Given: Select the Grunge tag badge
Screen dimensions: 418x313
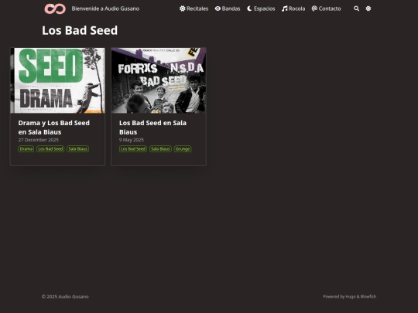Looking at the screenshot, I should click(183, 149).
